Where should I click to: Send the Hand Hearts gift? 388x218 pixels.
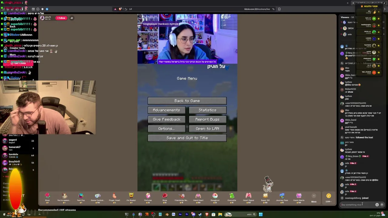(x=299, y=197)
